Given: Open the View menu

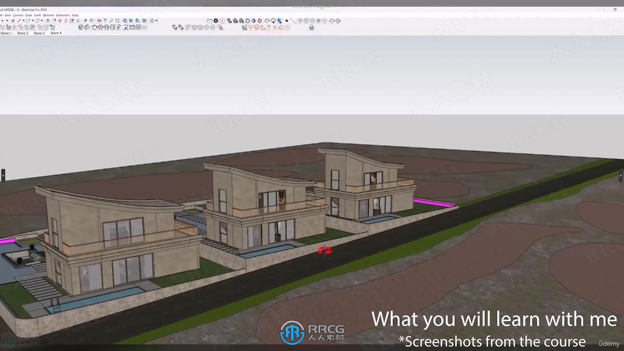Looking at the screenshot, I should coord(7,15).
